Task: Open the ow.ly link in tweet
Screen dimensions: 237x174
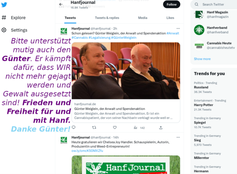Action: (x=87, y=151)
